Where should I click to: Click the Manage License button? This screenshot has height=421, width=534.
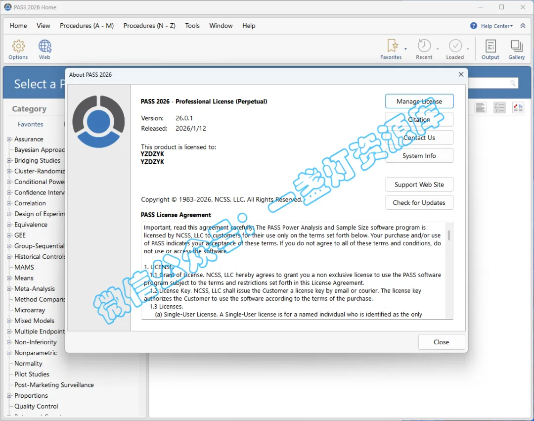coord(419,101)
